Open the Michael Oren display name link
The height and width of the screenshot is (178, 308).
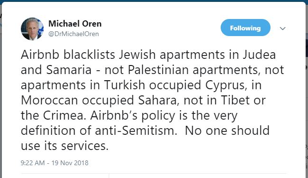(75, 24)
